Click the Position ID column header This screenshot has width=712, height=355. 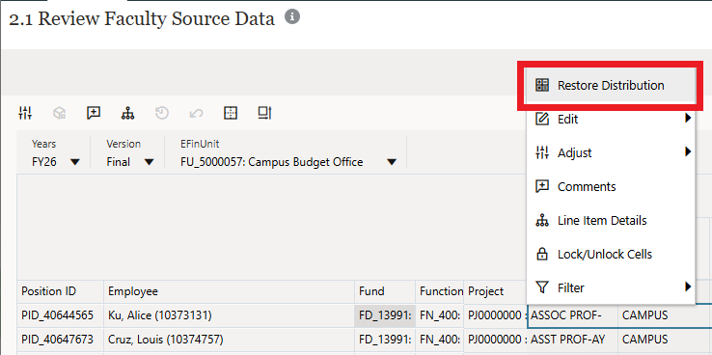click(x=61, y=291)
